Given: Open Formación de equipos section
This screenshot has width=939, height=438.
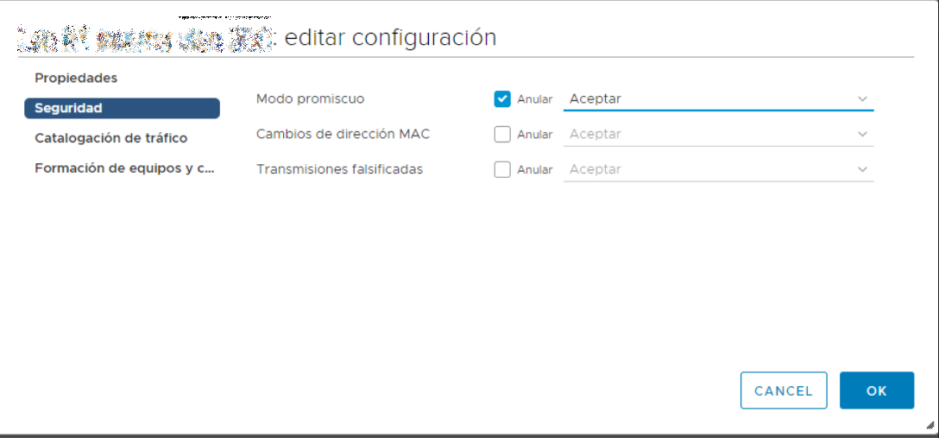Looking at the screenshot, I should click(x=123, y=168).
